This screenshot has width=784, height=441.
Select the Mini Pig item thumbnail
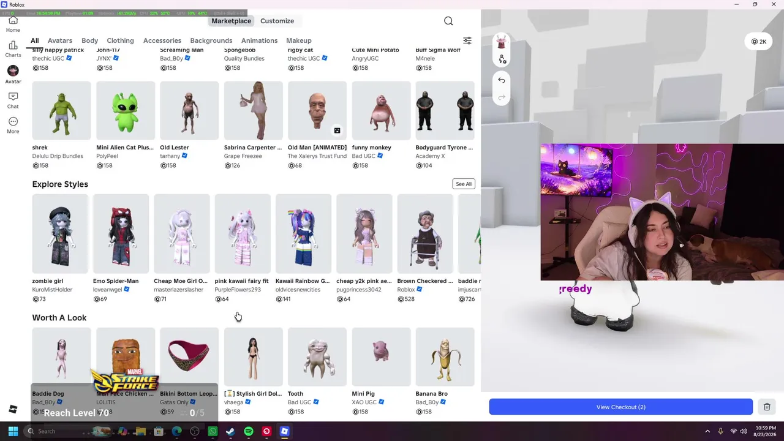click(381, 356)
